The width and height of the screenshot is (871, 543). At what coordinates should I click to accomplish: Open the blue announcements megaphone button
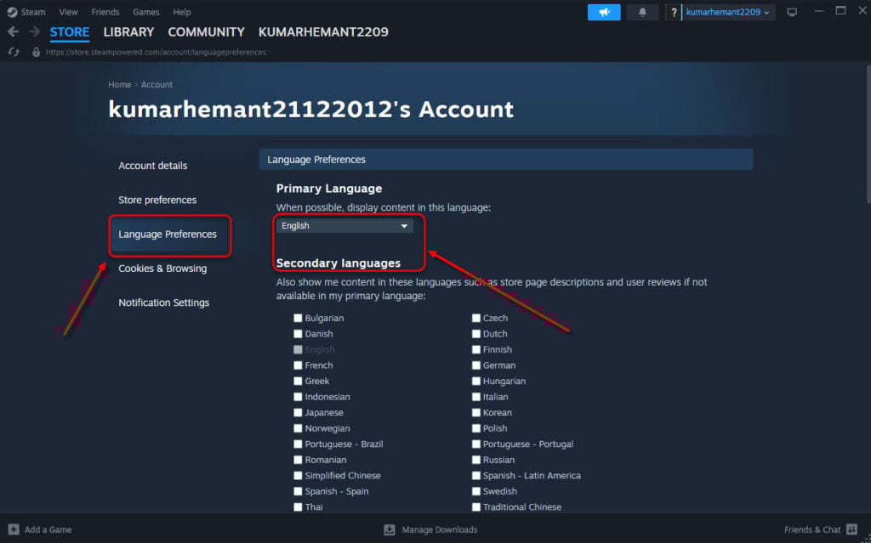coord(604,12)
